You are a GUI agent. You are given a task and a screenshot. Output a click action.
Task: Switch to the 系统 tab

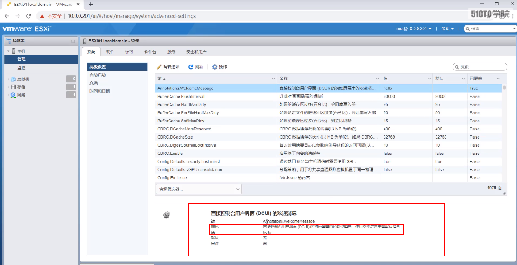pos(91,51)
